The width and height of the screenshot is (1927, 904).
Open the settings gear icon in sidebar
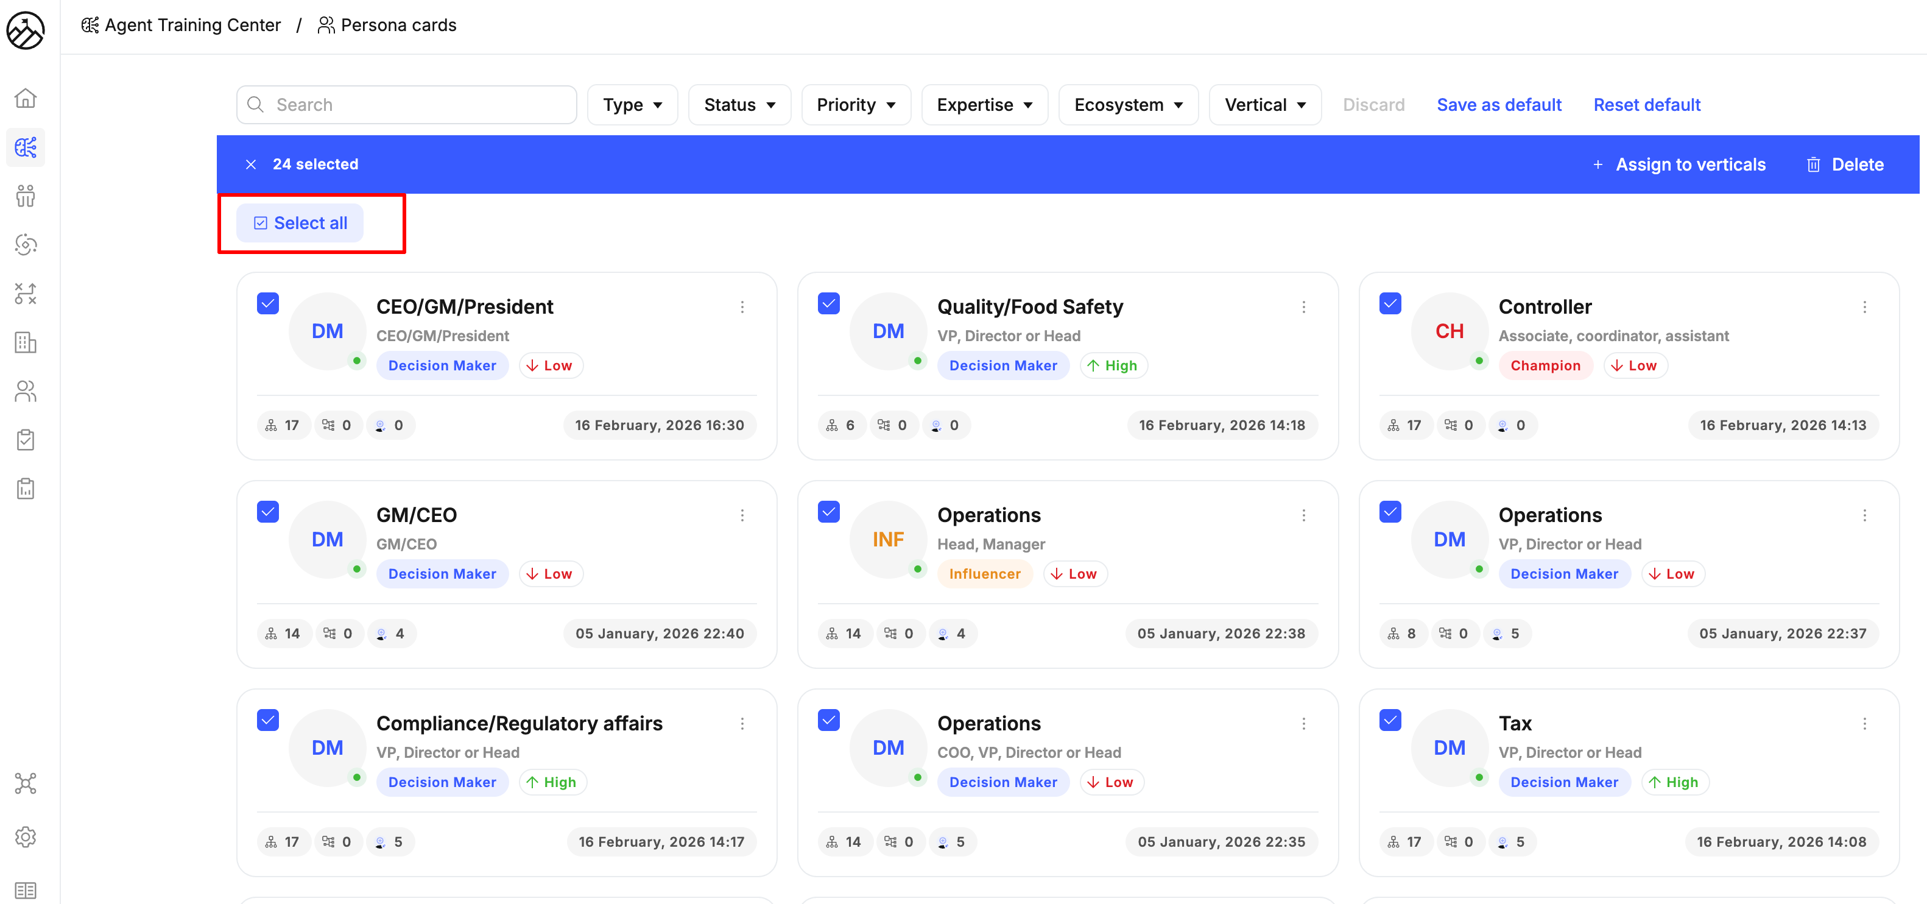click(x=26, y=836)
